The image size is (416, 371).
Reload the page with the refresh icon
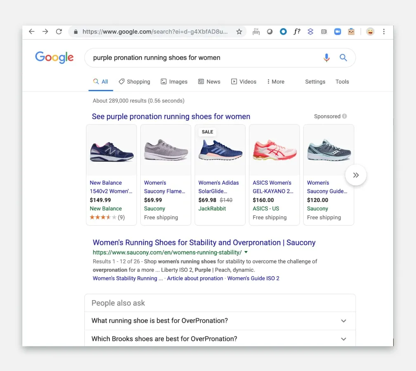59,31
